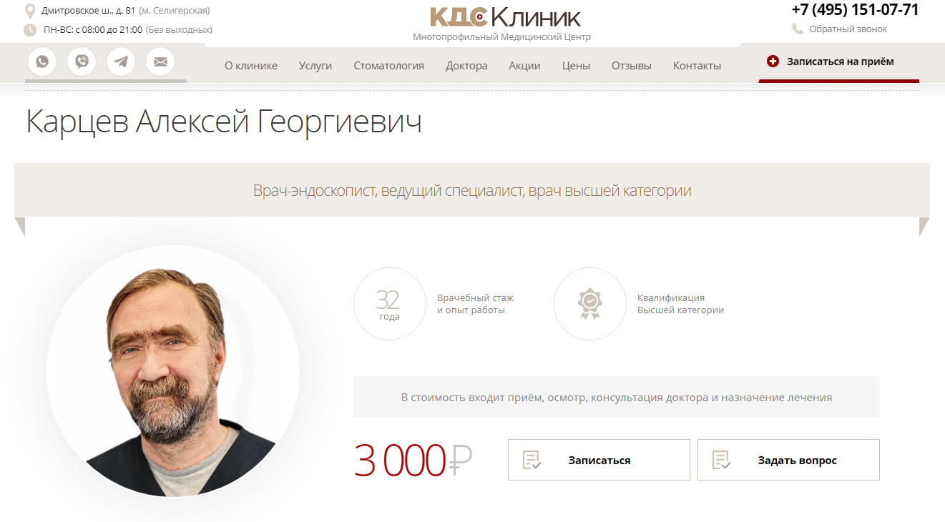This screenshot has width=945, height=522.
Task: Go to Стоматология section
Action: pos(388,66)
